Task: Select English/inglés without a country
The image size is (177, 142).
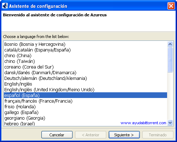Action: [x=85, y=84]
